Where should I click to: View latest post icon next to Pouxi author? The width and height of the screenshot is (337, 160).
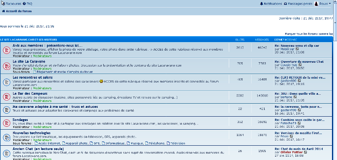292,136
